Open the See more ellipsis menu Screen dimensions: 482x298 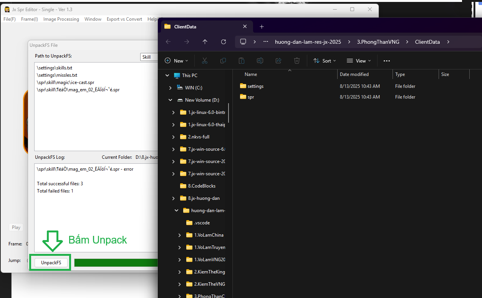(387, 61)
